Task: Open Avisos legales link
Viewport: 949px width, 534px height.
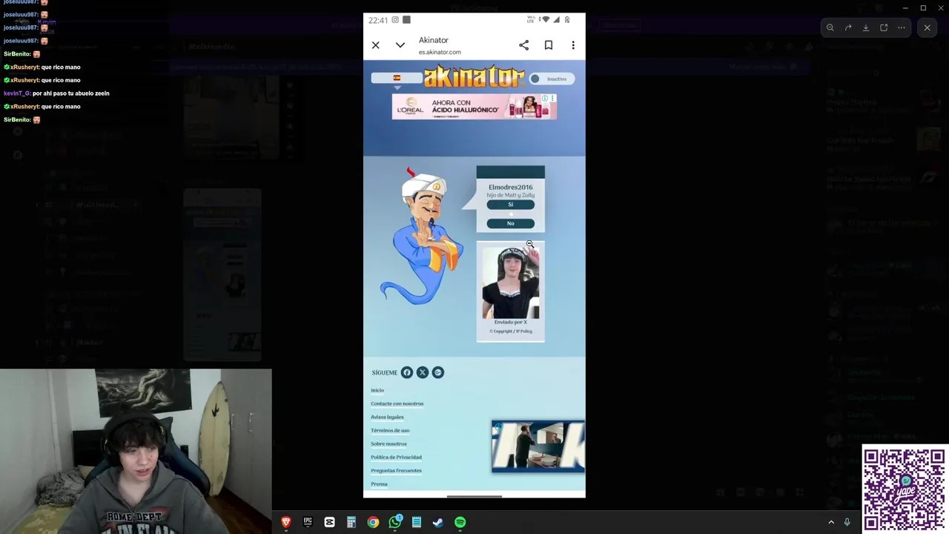Action: point(387,417)
